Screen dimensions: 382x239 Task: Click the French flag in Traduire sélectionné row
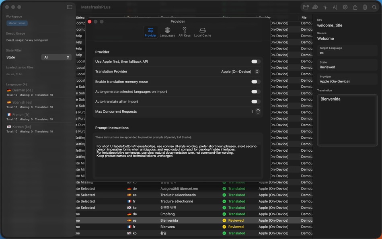[129, 202]
